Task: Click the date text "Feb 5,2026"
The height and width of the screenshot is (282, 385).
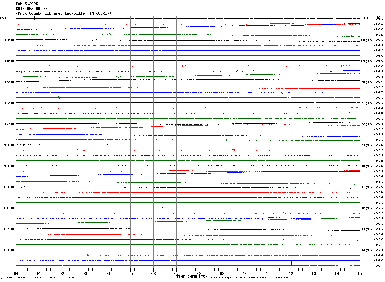Action: (27, 4)
